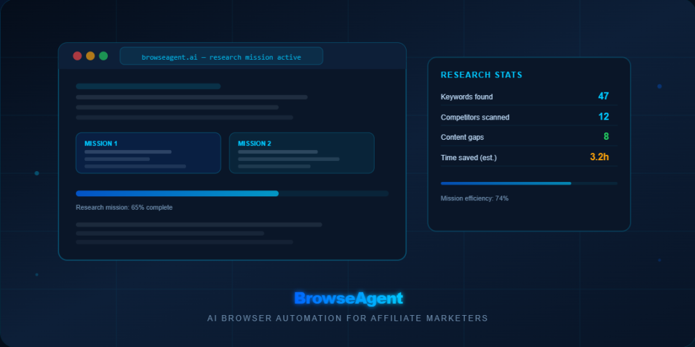Screen dimensions: 695x347
Task: Select the Competitors scanned label
Action: click(474, 117)
